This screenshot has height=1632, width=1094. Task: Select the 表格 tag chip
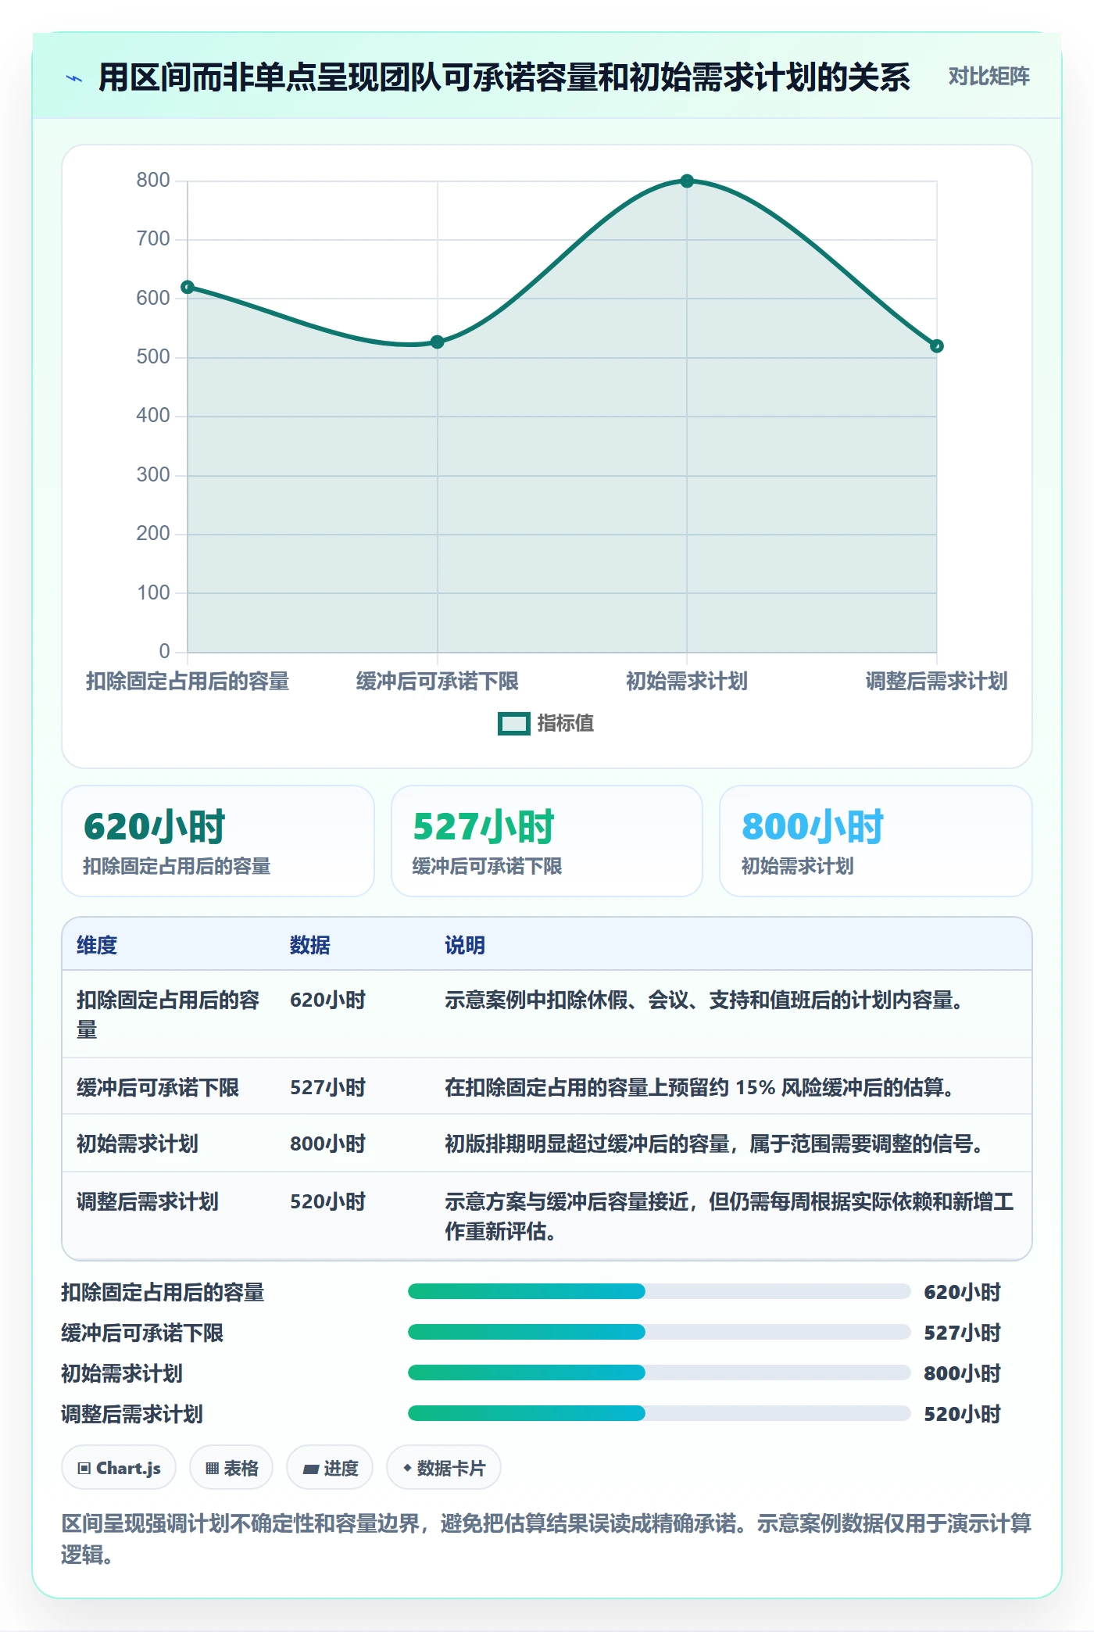pos(231,1468)
